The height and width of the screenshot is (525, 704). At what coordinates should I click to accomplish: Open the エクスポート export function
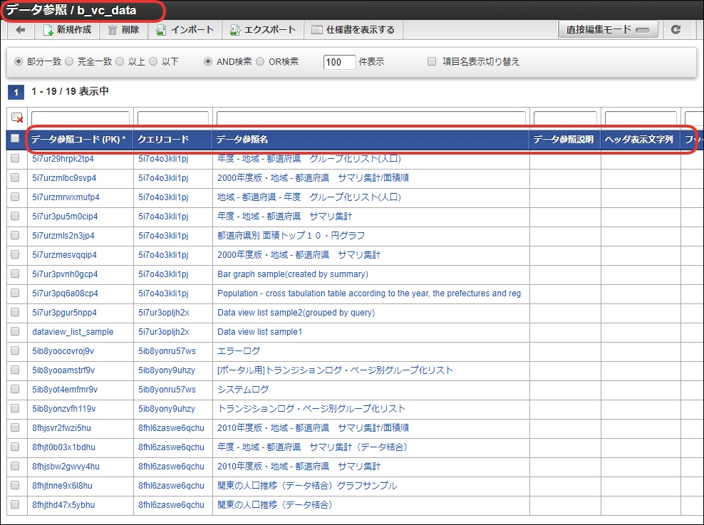tap(262, 30)
